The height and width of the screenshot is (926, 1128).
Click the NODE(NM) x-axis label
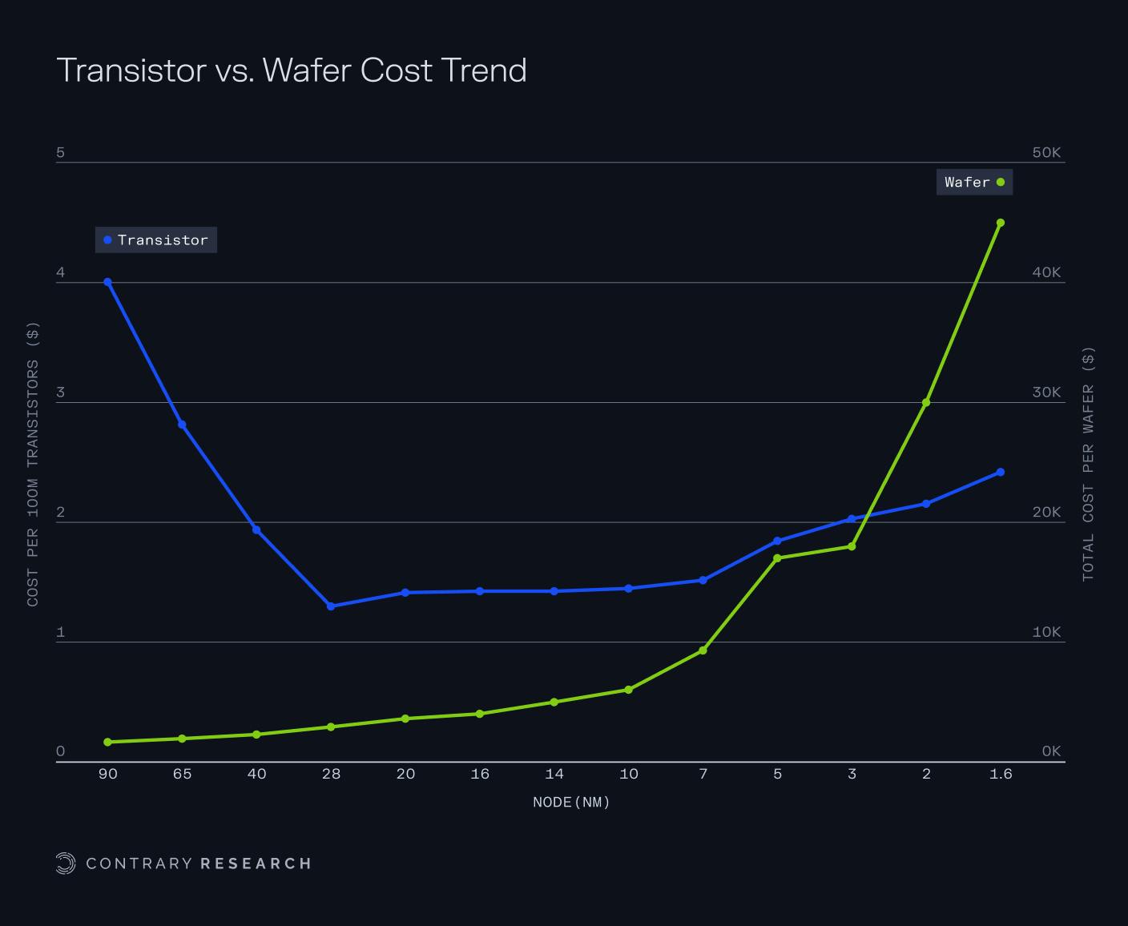(x=571, y=802)
